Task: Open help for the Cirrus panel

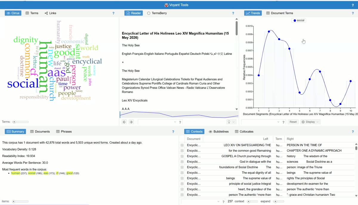Action: coord(113,13)
